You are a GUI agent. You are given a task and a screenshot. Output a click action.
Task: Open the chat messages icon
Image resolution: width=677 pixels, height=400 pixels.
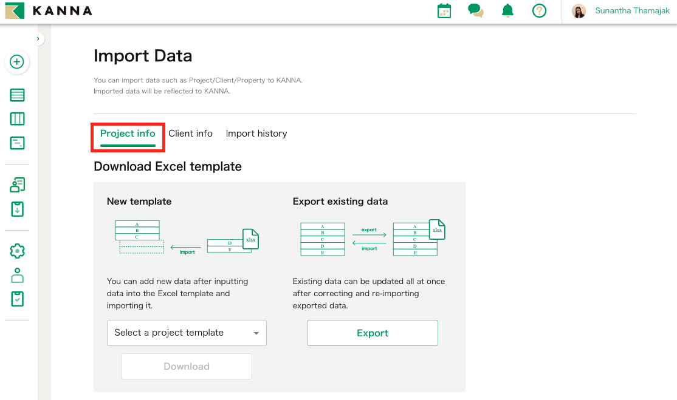tap(476, 11)
